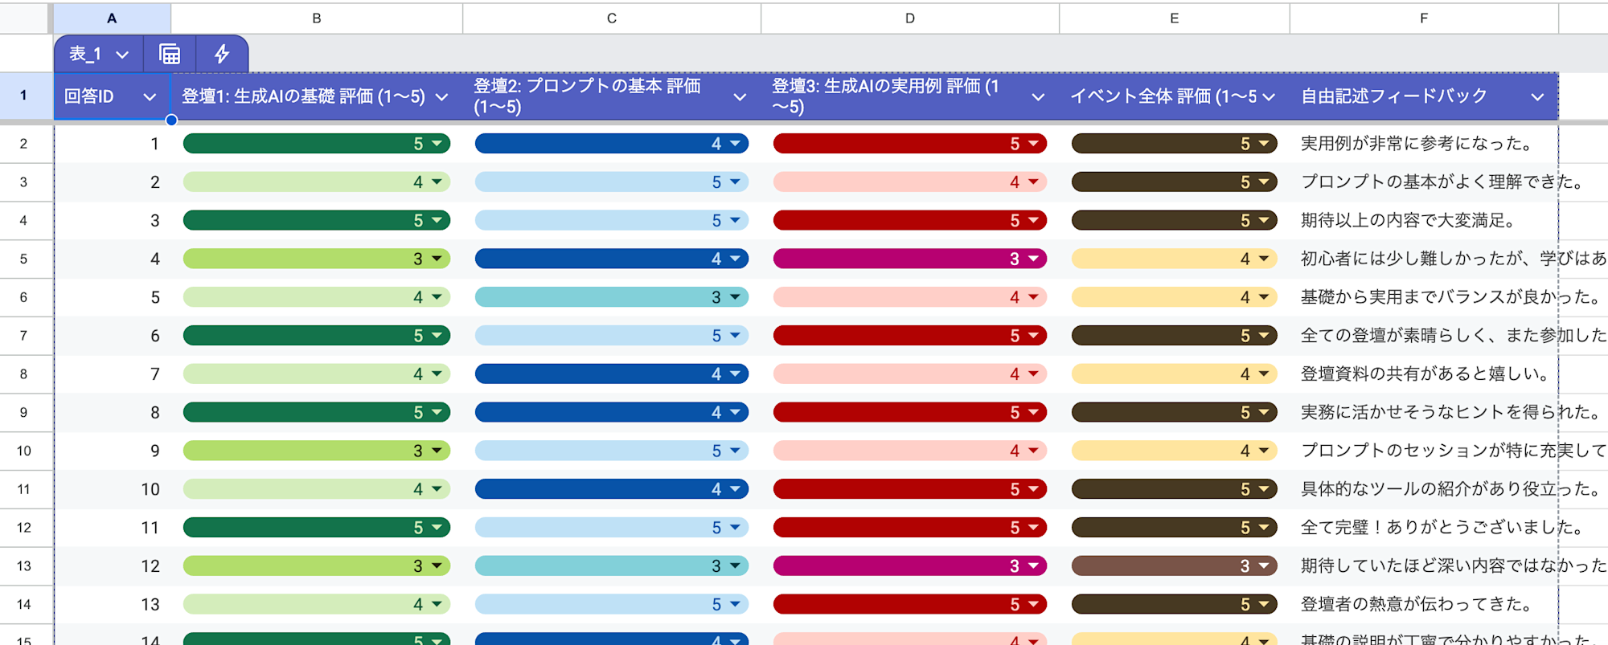Click the 登壇3 生成AIの実用例 column dropdown arrow
The width and height of the screenshot is (1608, 645).
click(1038, 97)
